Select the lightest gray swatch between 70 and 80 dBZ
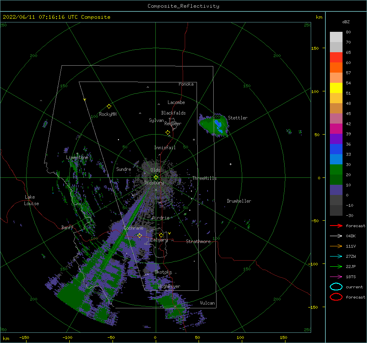Screen dimensions: 367x343 336,37
